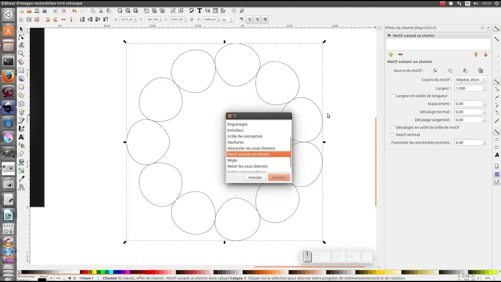Click Décalage tangentiel spin arrows
Screen dimensions: 501x282
click(x=485, y=120)
